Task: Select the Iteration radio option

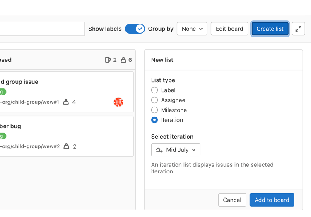Action: tap(154, 120)
